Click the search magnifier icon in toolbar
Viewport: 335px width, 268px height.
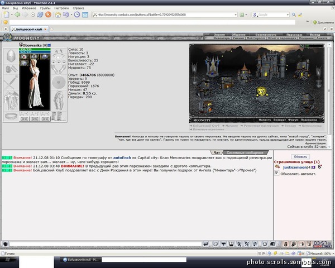pyautogui.click(x=294, y=15)
